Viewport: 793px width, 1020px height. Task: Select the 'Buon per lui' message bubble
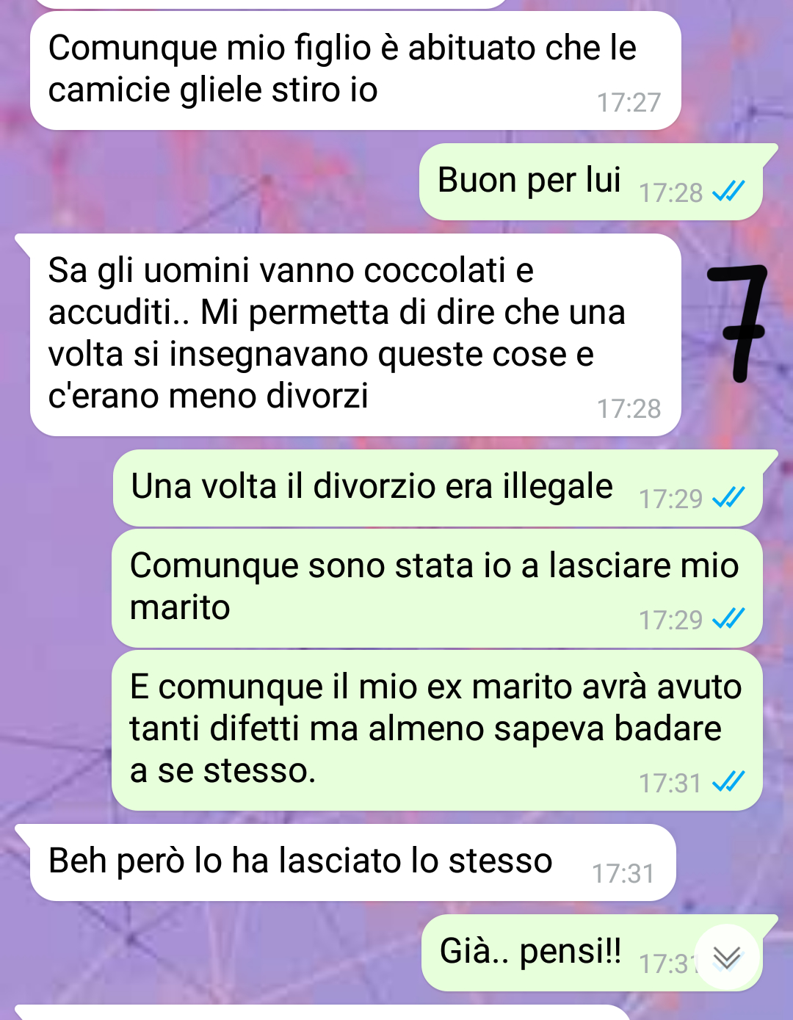tap(591, 181)
